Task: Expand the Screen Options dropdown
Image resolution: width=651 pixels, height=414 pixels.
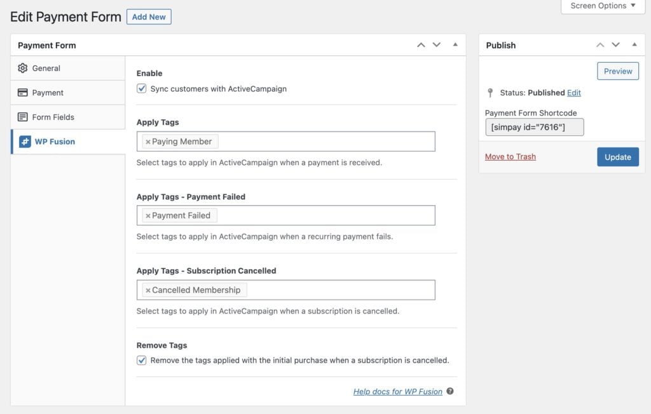Action: [603, 6]
